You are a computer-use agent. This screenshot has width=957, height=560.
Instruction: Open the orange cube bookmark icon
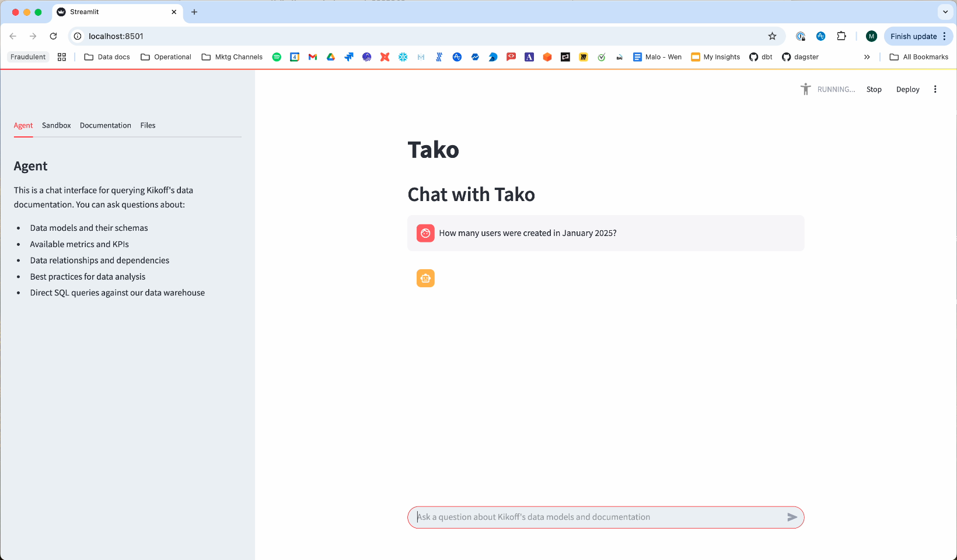point(547,57)
